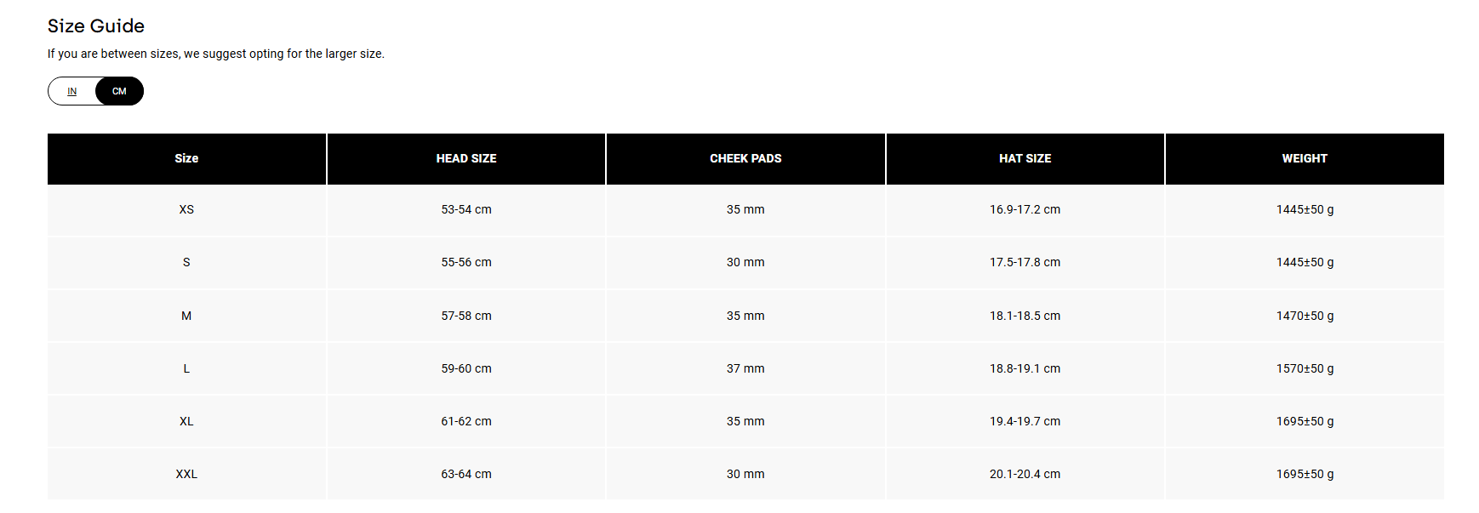Screen dimensions: 1479x513
Task: Click the Size Guide heading
Action: point(96,26)
